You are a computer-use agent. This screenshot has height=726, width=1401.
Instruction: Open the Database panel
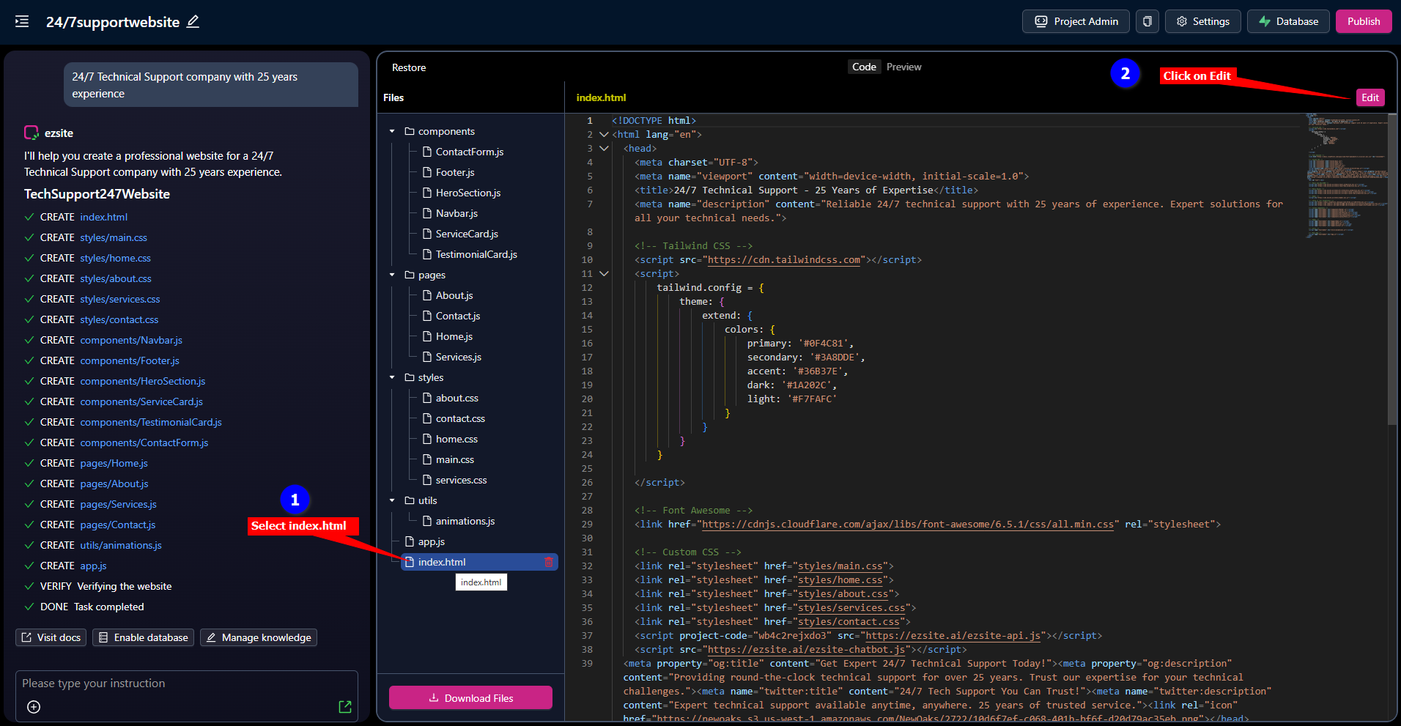pos(1289,21)
